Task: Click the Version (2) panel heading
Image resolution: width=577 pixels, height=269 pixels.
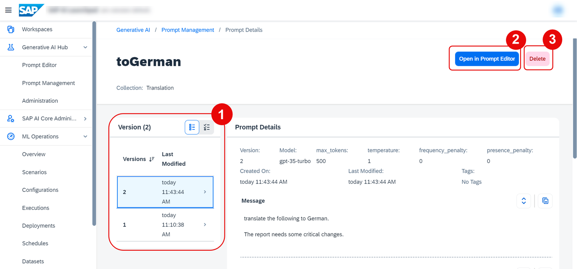Action: 134,127
